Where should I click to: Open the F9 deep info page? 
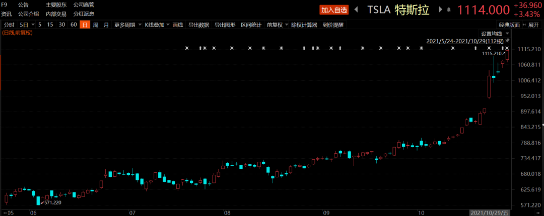pos(4,5)
